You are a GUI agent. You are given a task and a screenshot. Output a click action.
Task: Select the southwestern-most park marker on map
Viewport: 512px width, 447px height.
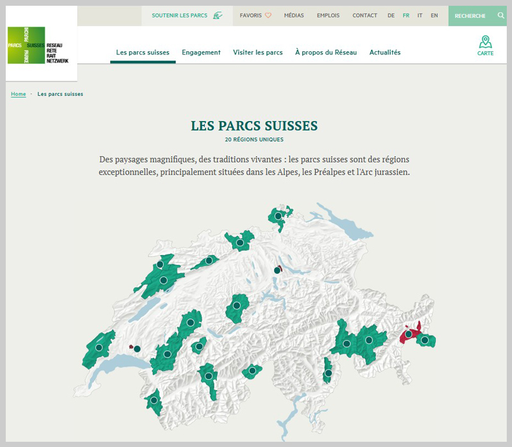(154, 401)
